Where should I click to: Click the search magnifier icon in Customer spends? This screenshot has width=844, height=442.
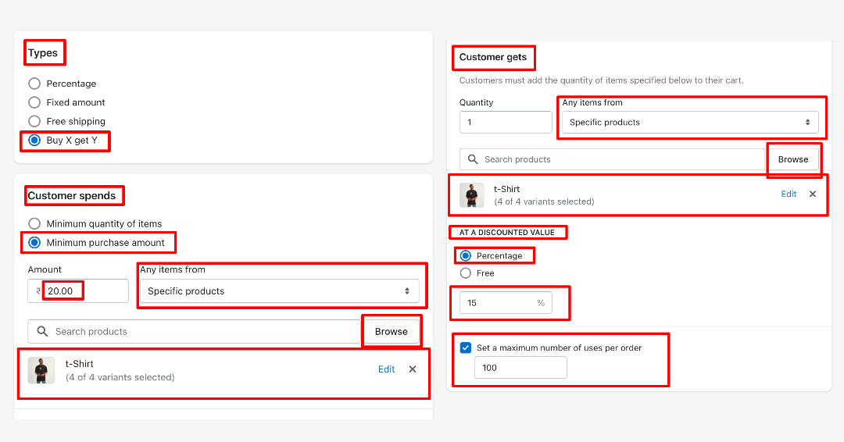(x=42, y=332)
